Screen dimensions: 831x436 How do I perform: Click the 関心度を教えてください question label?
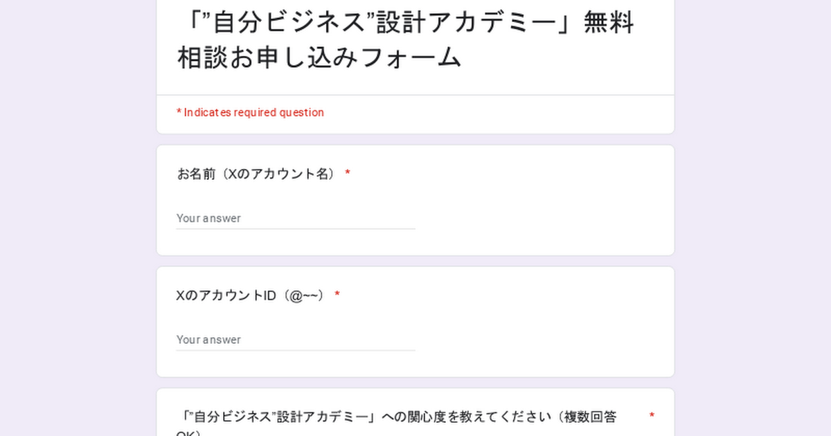(x=398, y=417)
